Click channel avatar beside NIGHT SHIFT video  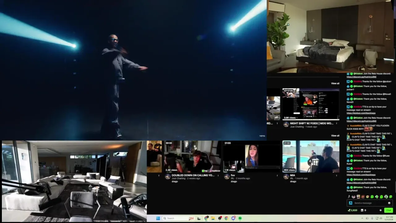coord(286,125)
